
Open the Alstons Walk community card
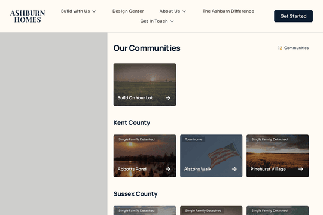point(211,156)
